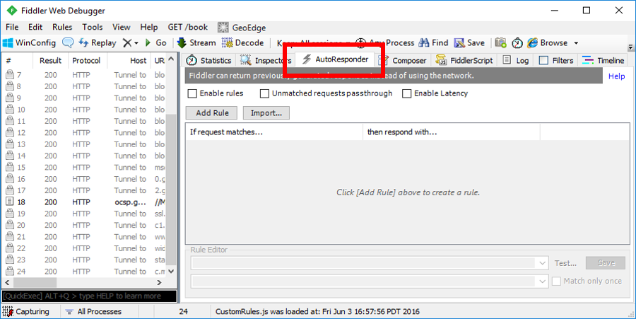Click the # column header

pyautogui.click(x=17, y=60)
